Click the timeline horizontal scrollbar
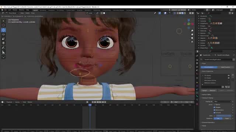Screen dimensions: 236x132 [x=97, y=129]
